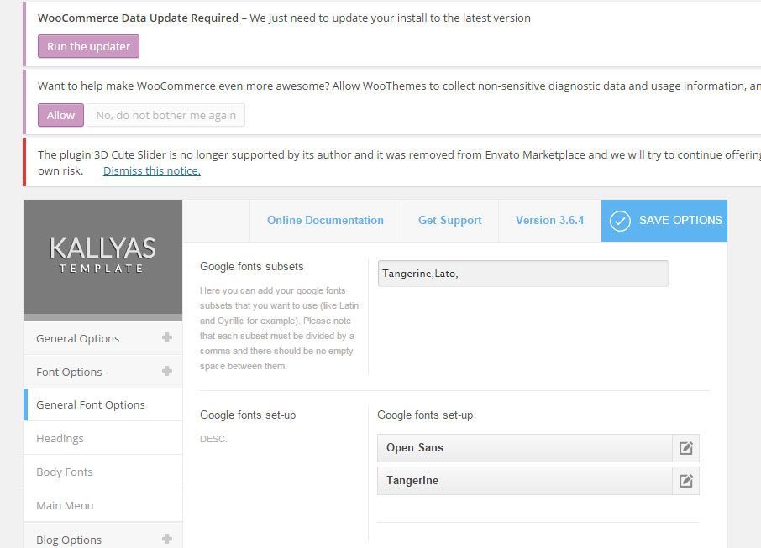Image resolution: width=761 pixels, height=548 pixels.
Task: Select the Tangerine font row
Action: point(525,481)
